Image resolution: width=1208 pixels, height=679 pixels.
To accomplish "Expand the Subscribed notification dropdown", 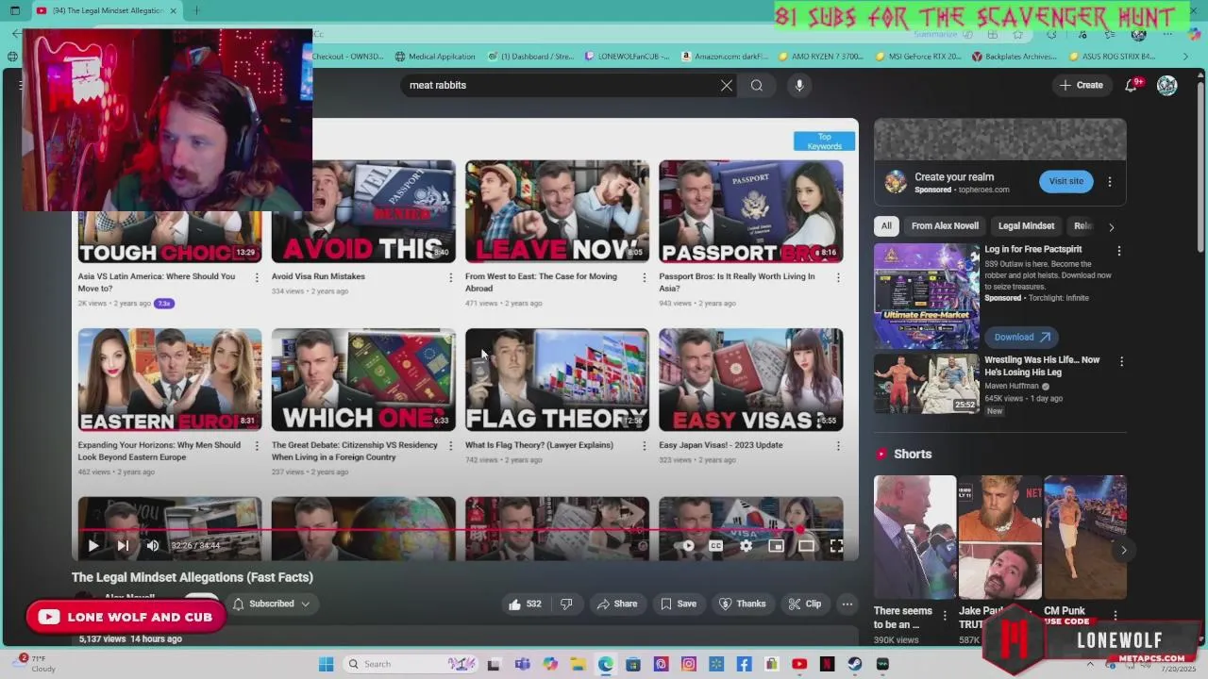I will tap(272, 604).
